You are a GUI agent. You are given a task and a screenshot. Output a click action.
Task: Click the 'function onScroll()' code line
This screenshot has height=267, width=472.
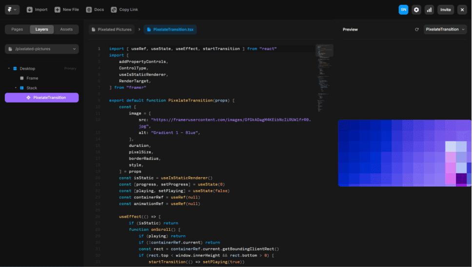[x=155, y=229]
